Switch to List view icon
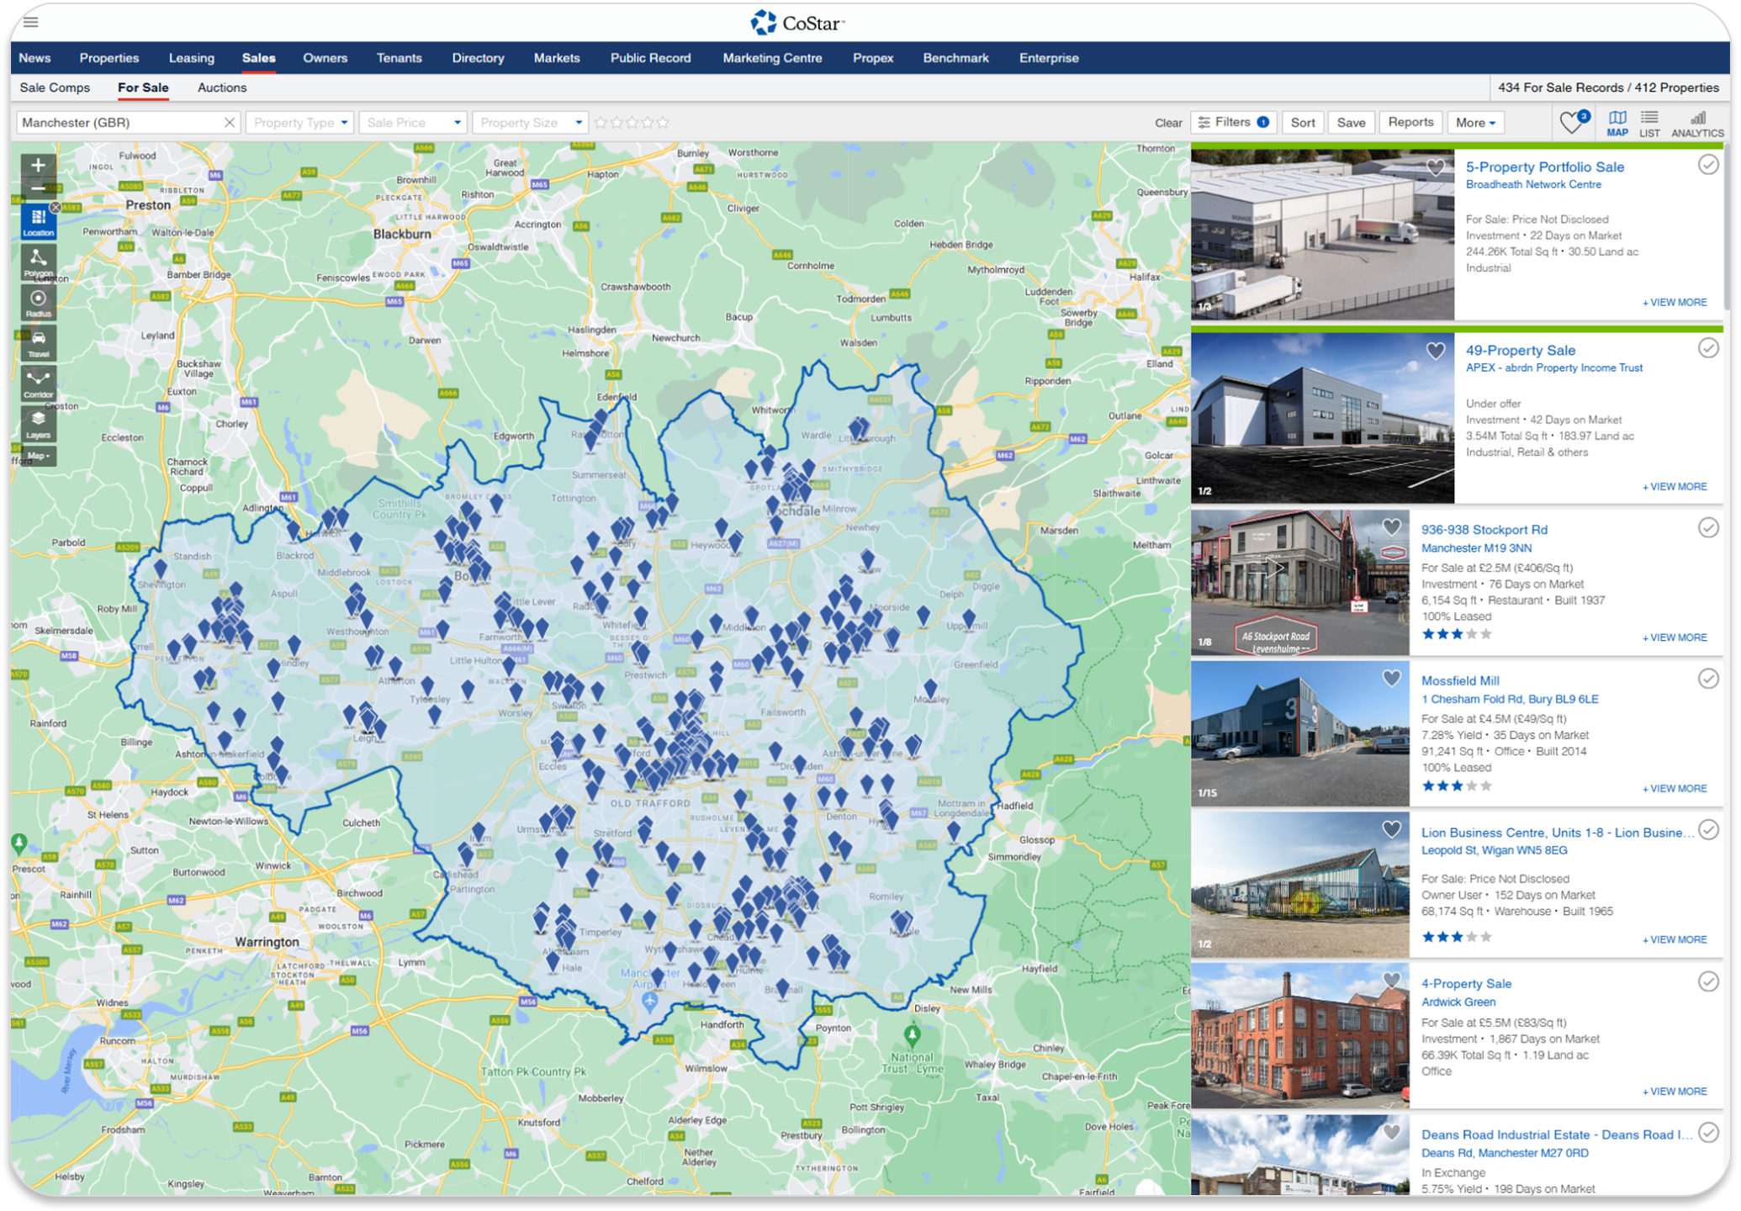The width and height of the screenshot is (1741, 1211). click(1649, 123)
